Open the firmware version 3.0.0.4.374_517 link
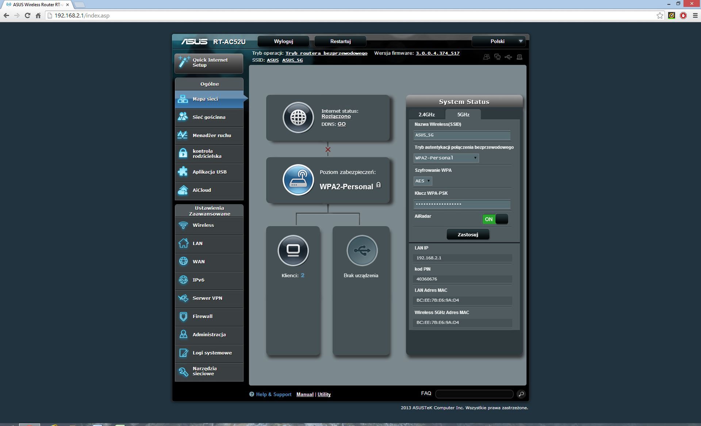The width and height of the screenshot is (701, 426). [437, 53]
